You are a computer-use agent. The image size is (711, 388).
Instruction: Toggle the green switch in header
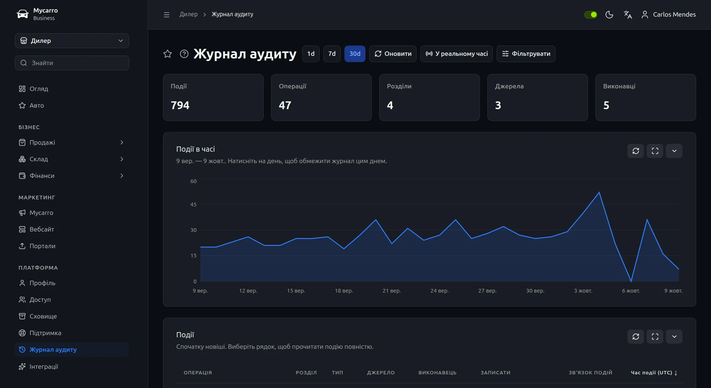point(591,14)
